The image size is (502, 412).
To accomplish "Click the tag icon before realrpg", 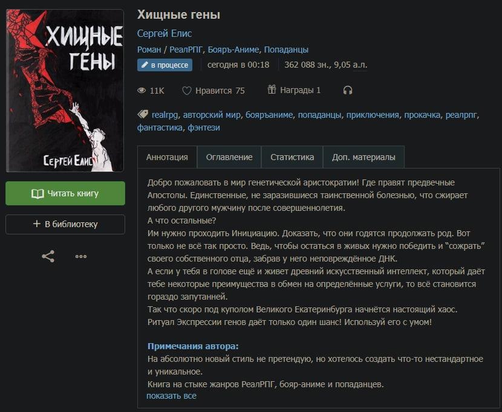I will 143,114.
